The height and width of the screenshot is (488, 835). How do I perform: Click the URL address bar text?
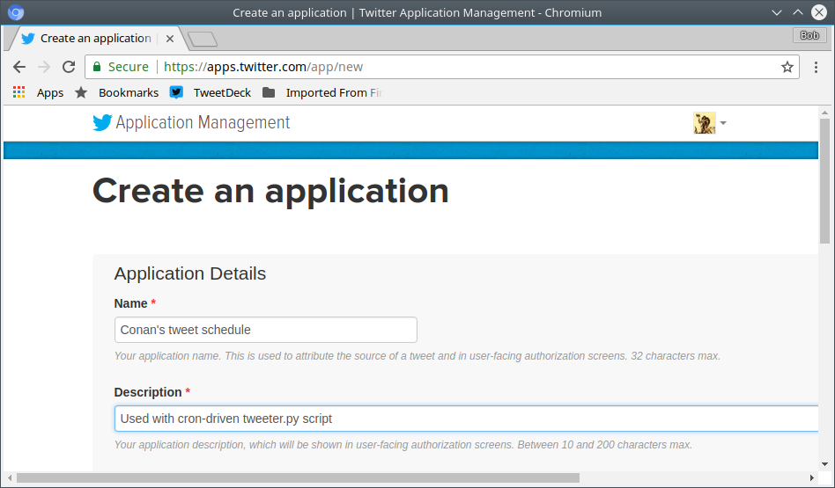[x=263, y=67]
